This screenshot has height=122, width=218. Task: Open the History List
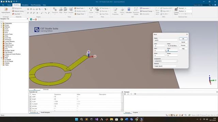point(122,11)
